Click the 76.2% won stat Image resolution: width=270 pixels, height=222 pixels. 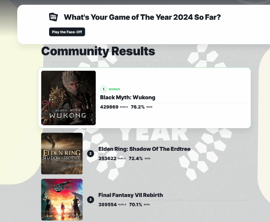pyautogui.click(x=137, y=107)
